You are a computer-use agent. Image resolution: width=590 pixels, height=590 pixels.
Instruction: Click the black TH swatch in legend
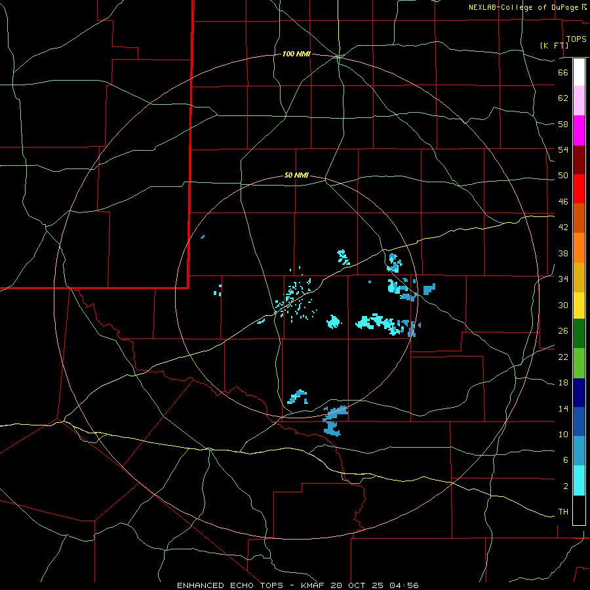(579, 510)
